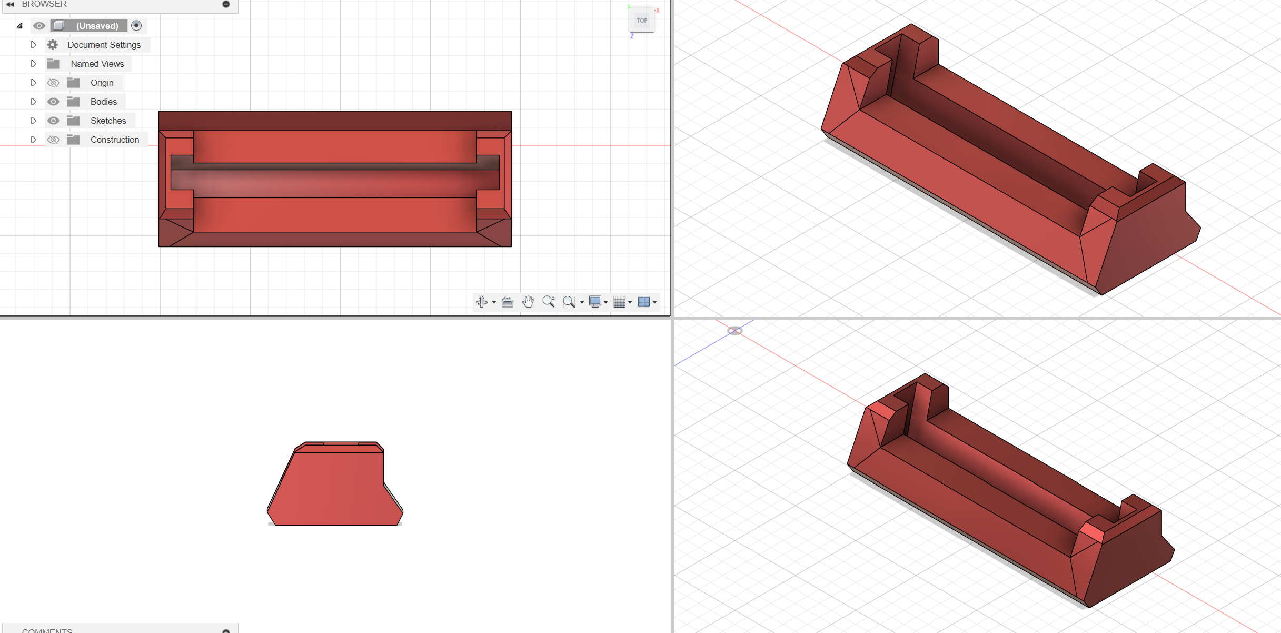Expand the Origin folder

pos(33,83)
